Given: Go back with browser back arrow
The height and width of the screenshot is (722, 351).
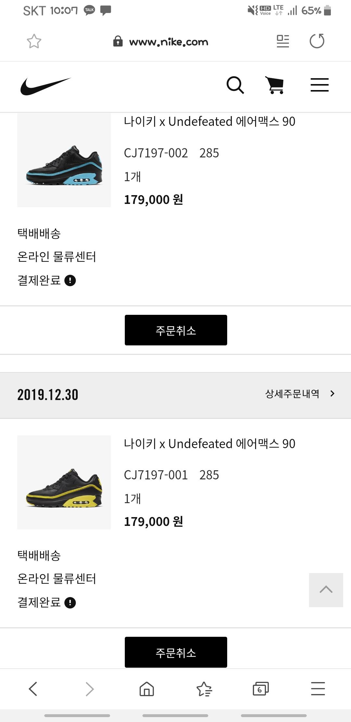Looking at the screenshot, I should pos(33,689).
